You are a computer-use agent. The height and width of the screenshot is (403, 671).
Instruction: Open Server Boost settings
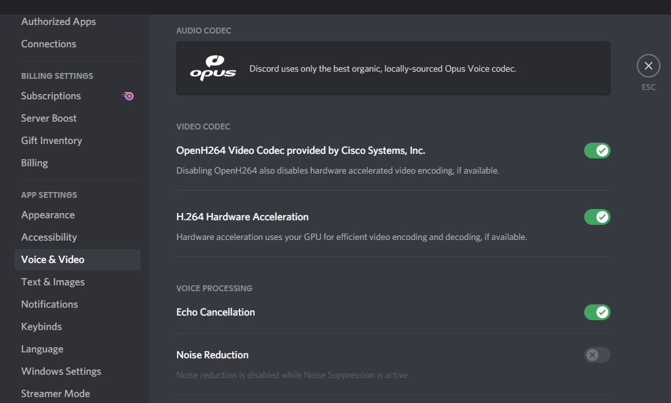click(49, 118)
